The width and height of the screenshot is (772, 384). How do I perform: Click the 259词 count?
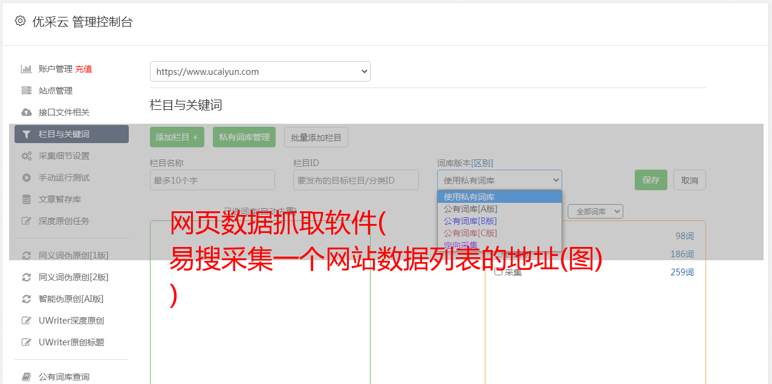(x=682, y=272)
